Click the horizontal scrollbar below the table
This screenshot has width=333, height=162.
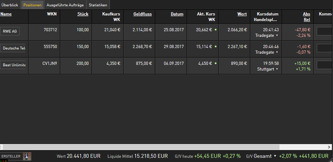pyautogui.click(x=141, y=147)
